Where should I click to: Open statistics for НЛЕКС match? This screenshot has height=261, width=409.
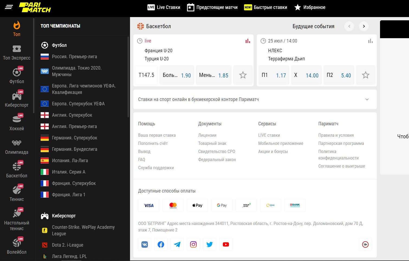click(370, 41)
